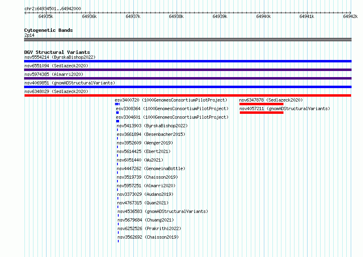Click the 64939k ruler tick label

pos(220,16)
